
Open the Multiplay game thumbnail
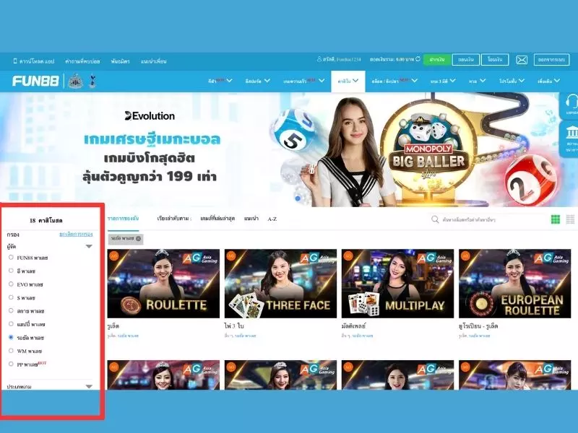pyautogui.click(x=398, y=284)
